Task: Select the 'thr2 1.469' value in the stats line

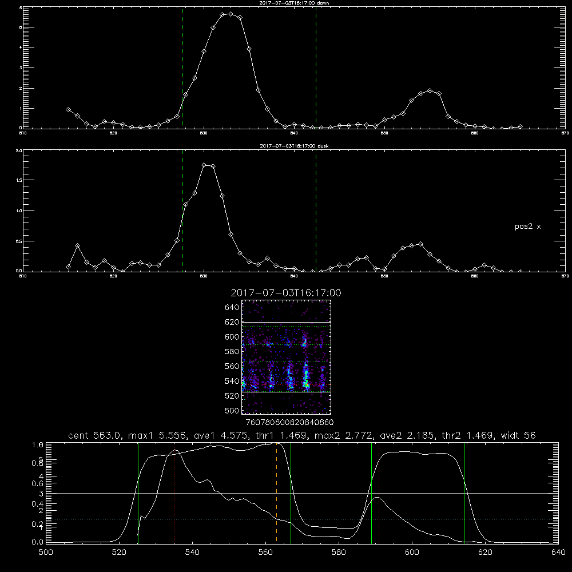Action: pos(469,435)
